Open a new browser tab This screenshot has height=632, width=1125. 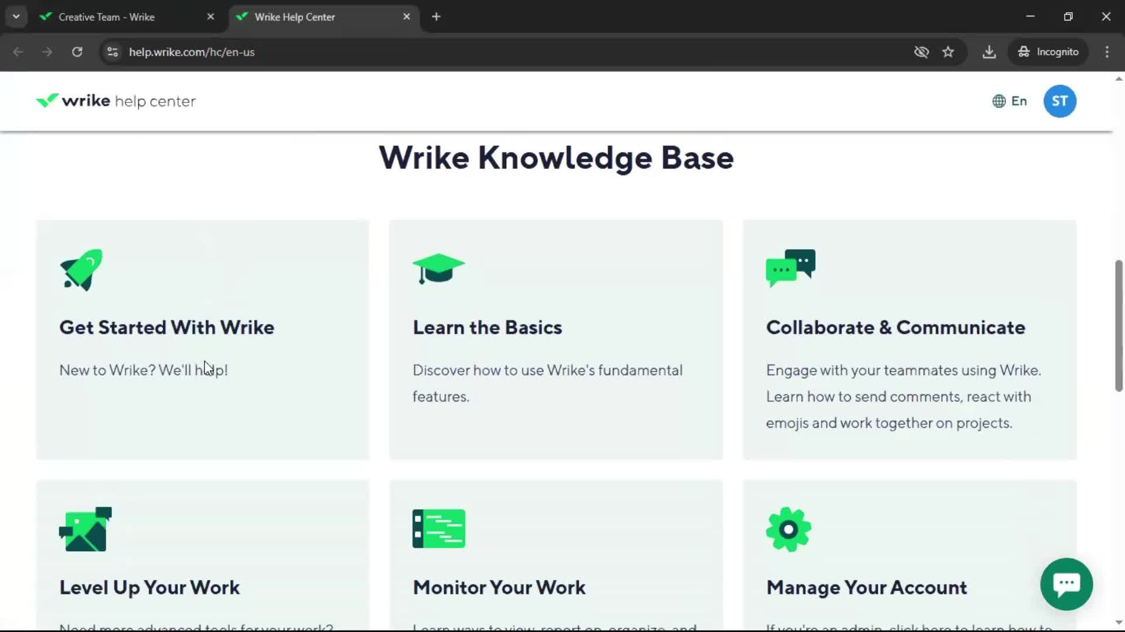pyautogui.click(x=436, y=17)
